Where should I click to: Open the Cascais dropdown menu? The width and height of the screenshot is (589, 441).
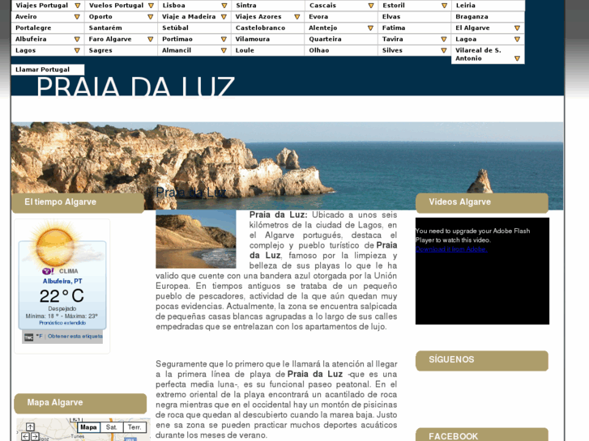pyautogui.click(x=371, y=6)
